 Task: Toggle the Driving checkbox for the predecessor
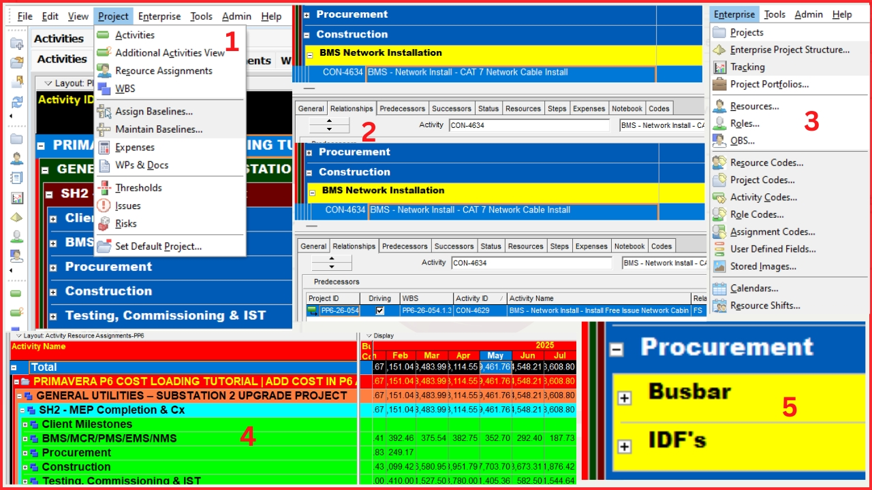(x=380, y=310)
